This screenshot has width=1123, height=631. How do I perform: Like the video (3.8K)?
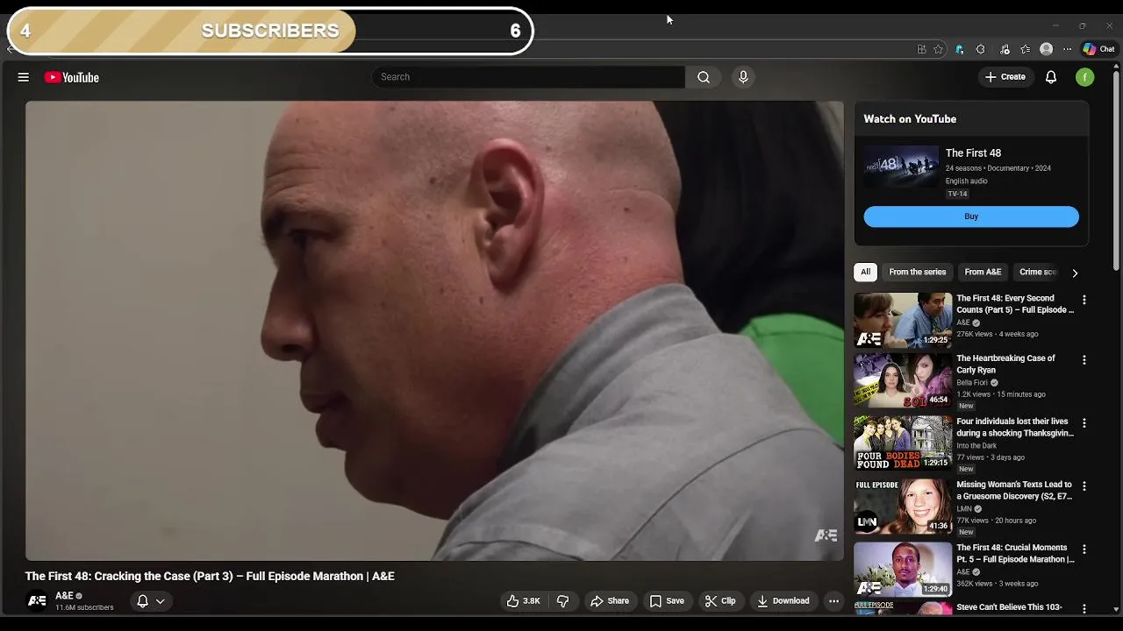point(523,601)
